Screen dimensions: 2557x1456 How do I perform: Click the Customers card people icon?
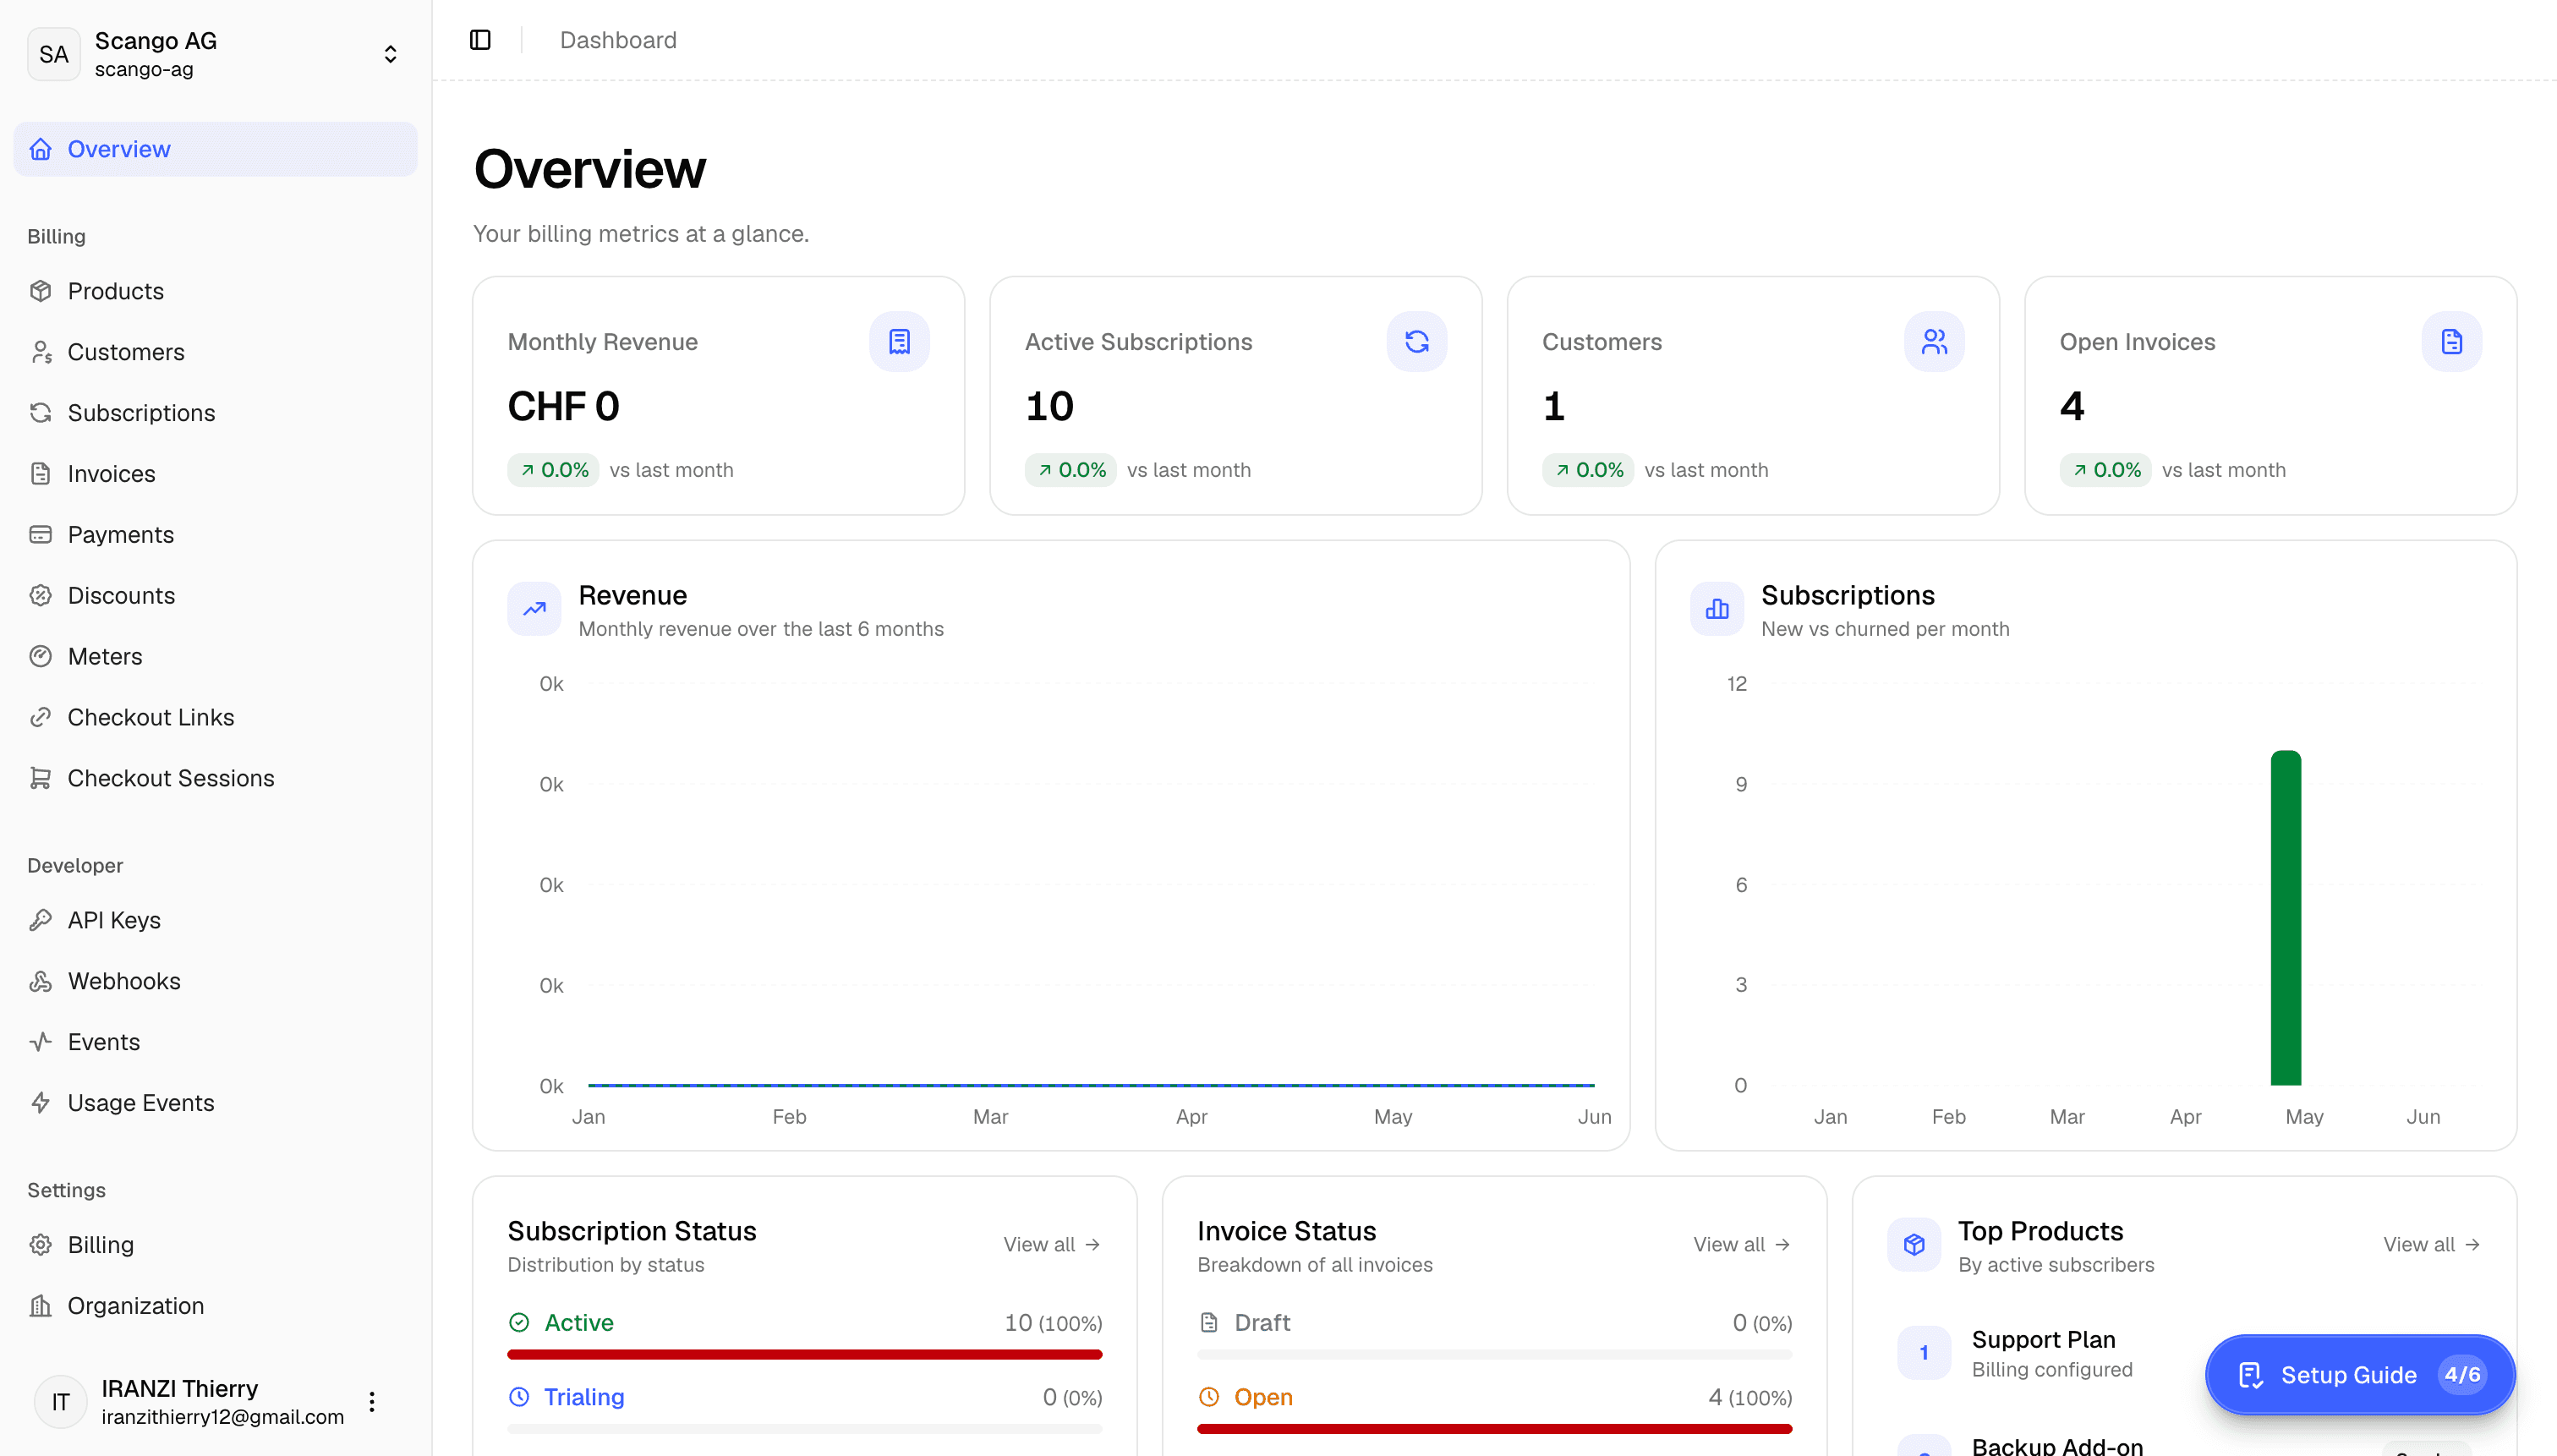[1934, 342]
